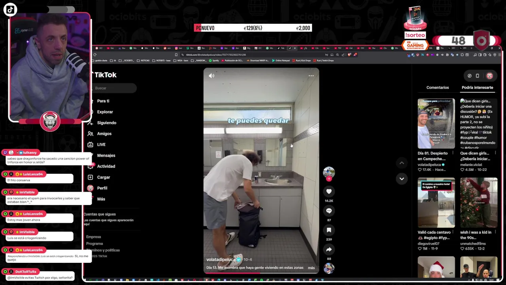
Task: Share the video with arrow icon
Action: tap(329, 249)
